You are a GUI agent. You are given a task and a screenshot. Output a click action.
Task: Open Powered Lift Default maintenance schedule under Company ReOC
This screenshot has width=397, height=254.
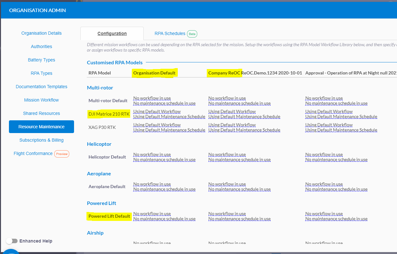[239, 219]
